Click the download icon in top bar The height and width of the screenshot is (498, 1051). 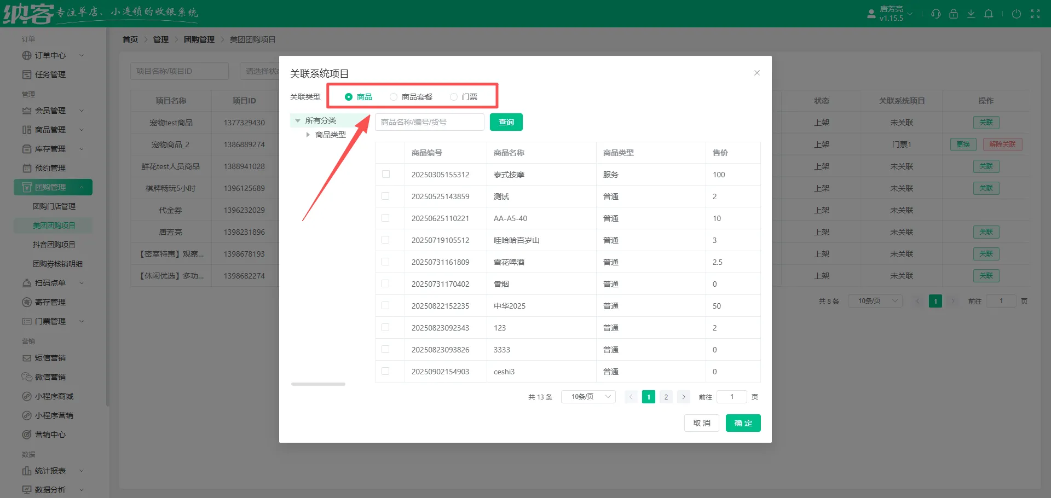click(x=971, y=14)
